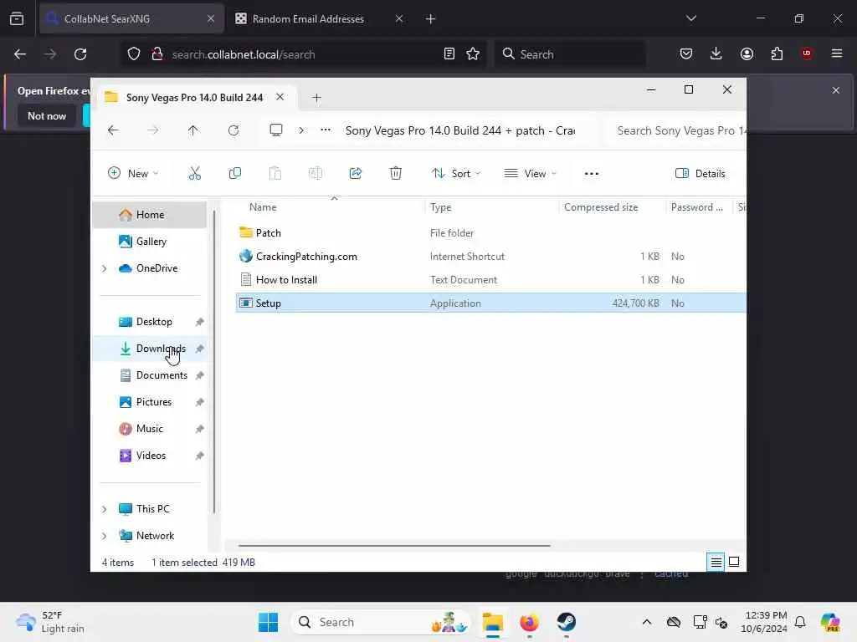The width and height of the screenshot is (857, 642).
Task: Open Firefox Extensions puzzle icon
Action: coord(777,53)
